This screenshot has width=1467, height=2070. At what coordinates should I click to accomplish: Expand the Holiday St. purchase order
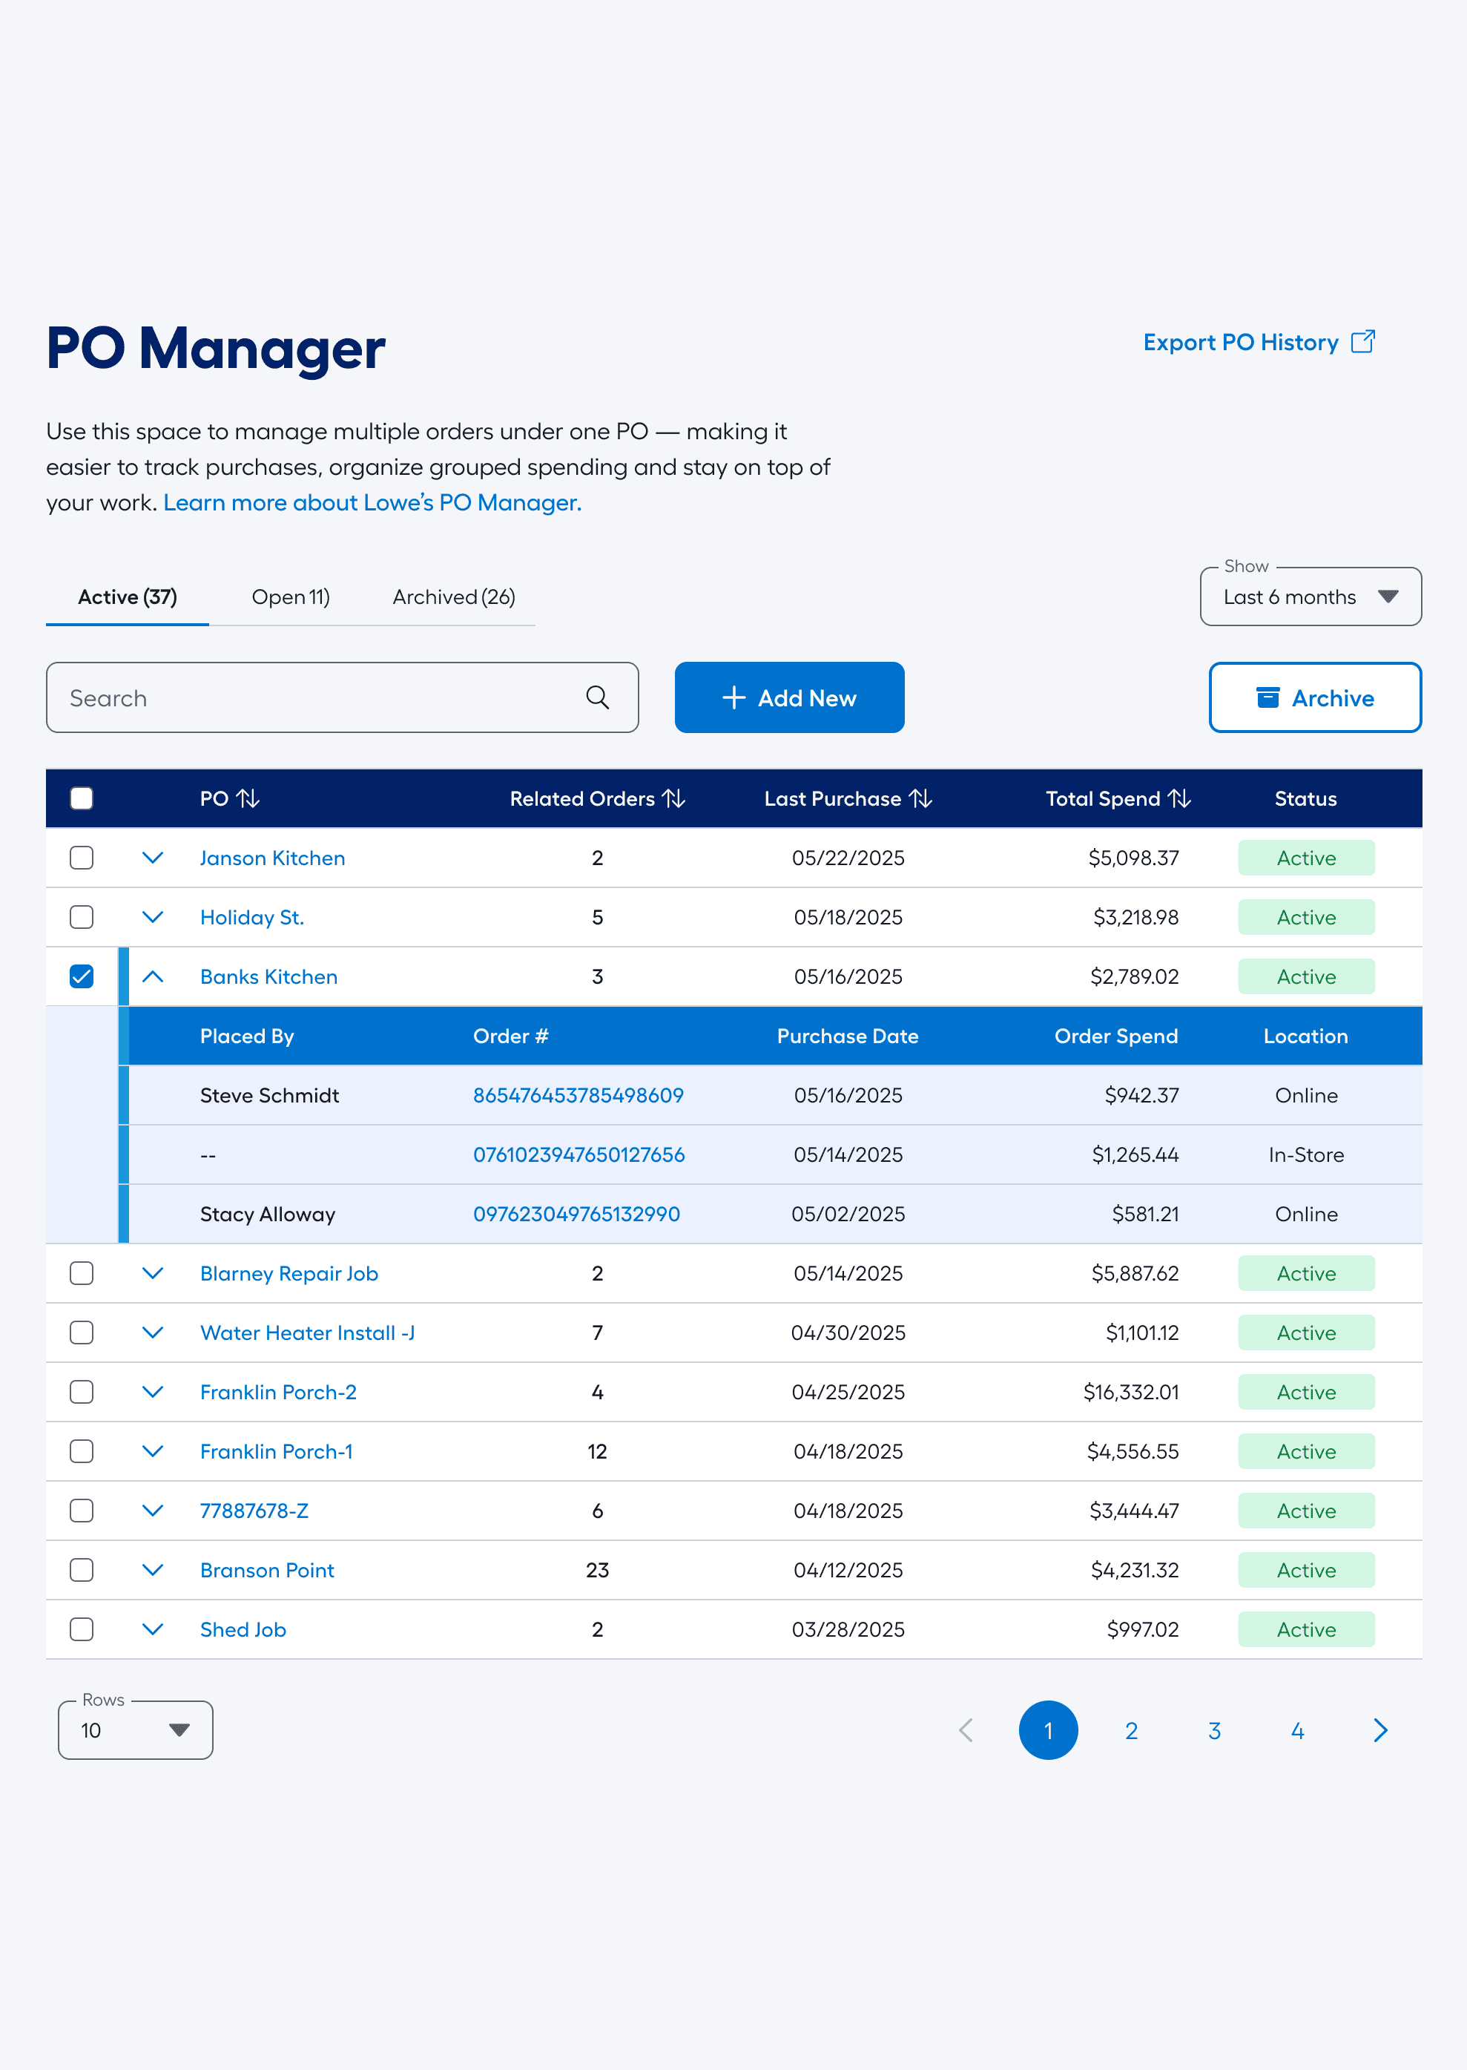(x=153, y=917)
